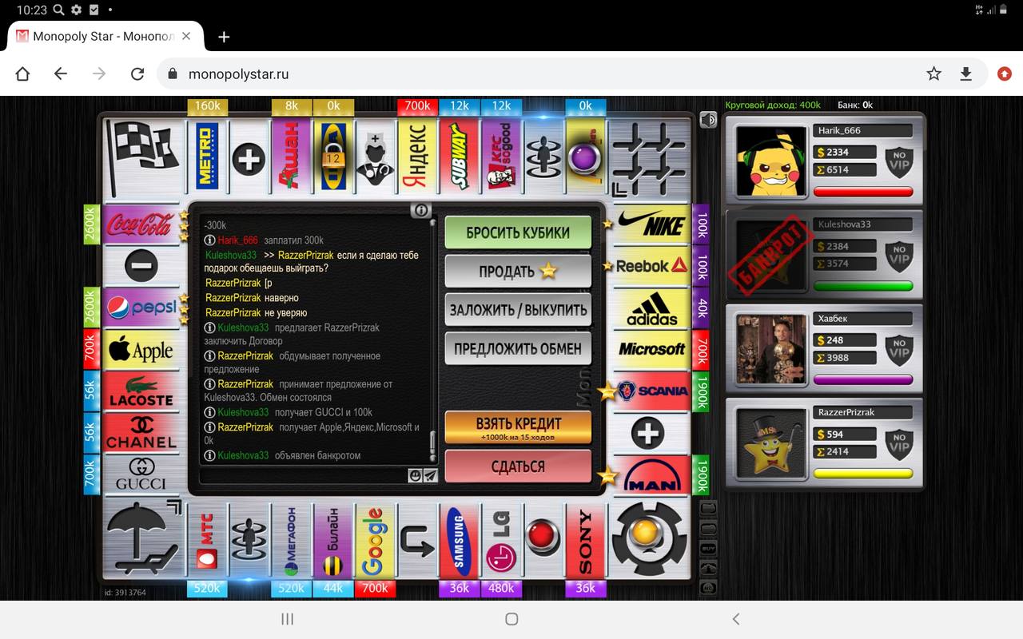The width and height of the screenshot is (1023, 639).
Task: Click the chat info icon
Action: click(421, 211)
